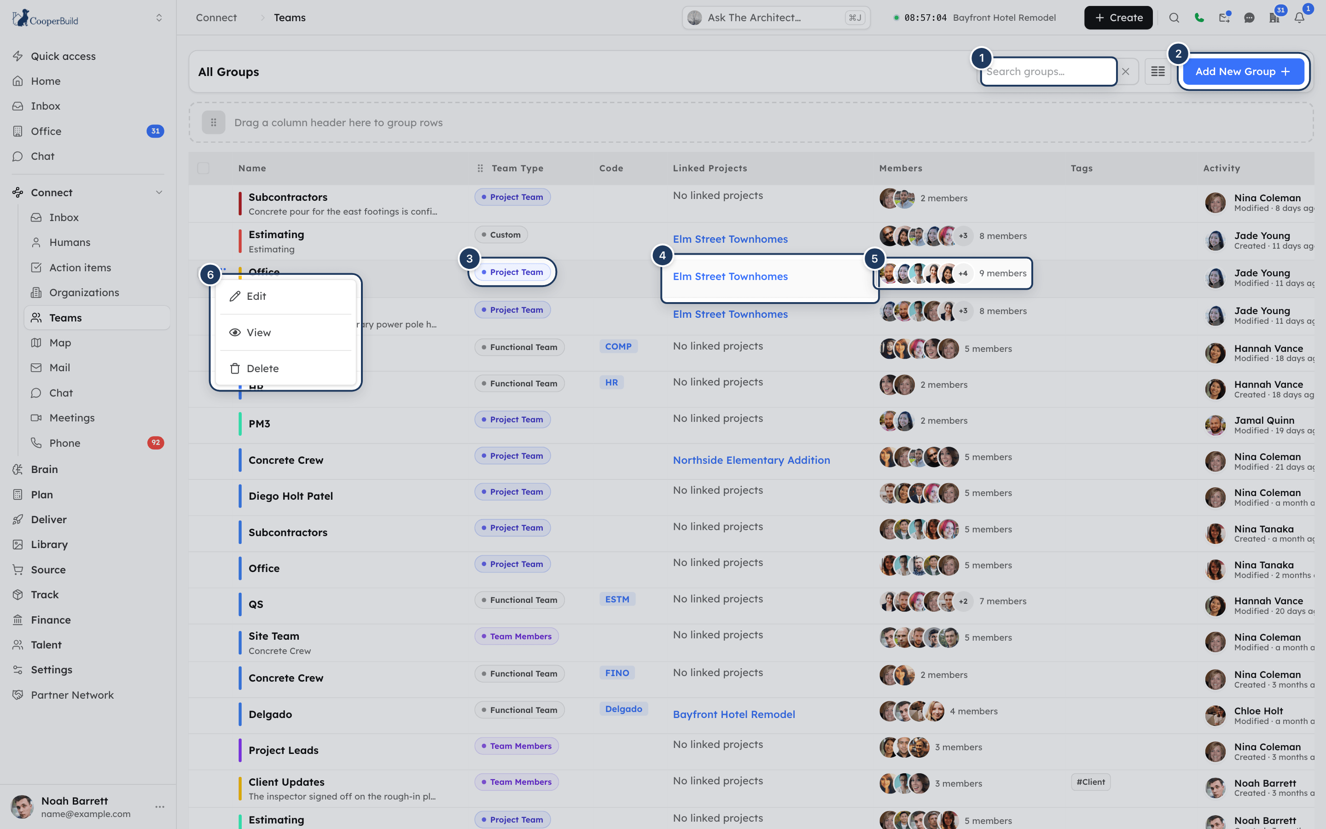Open the CooperBuild workspace switcher
This screenshot has width=1326, height=829.
coord(159,18)
